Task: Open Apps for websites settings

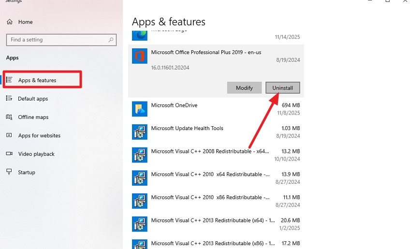Action: [39, 135]
